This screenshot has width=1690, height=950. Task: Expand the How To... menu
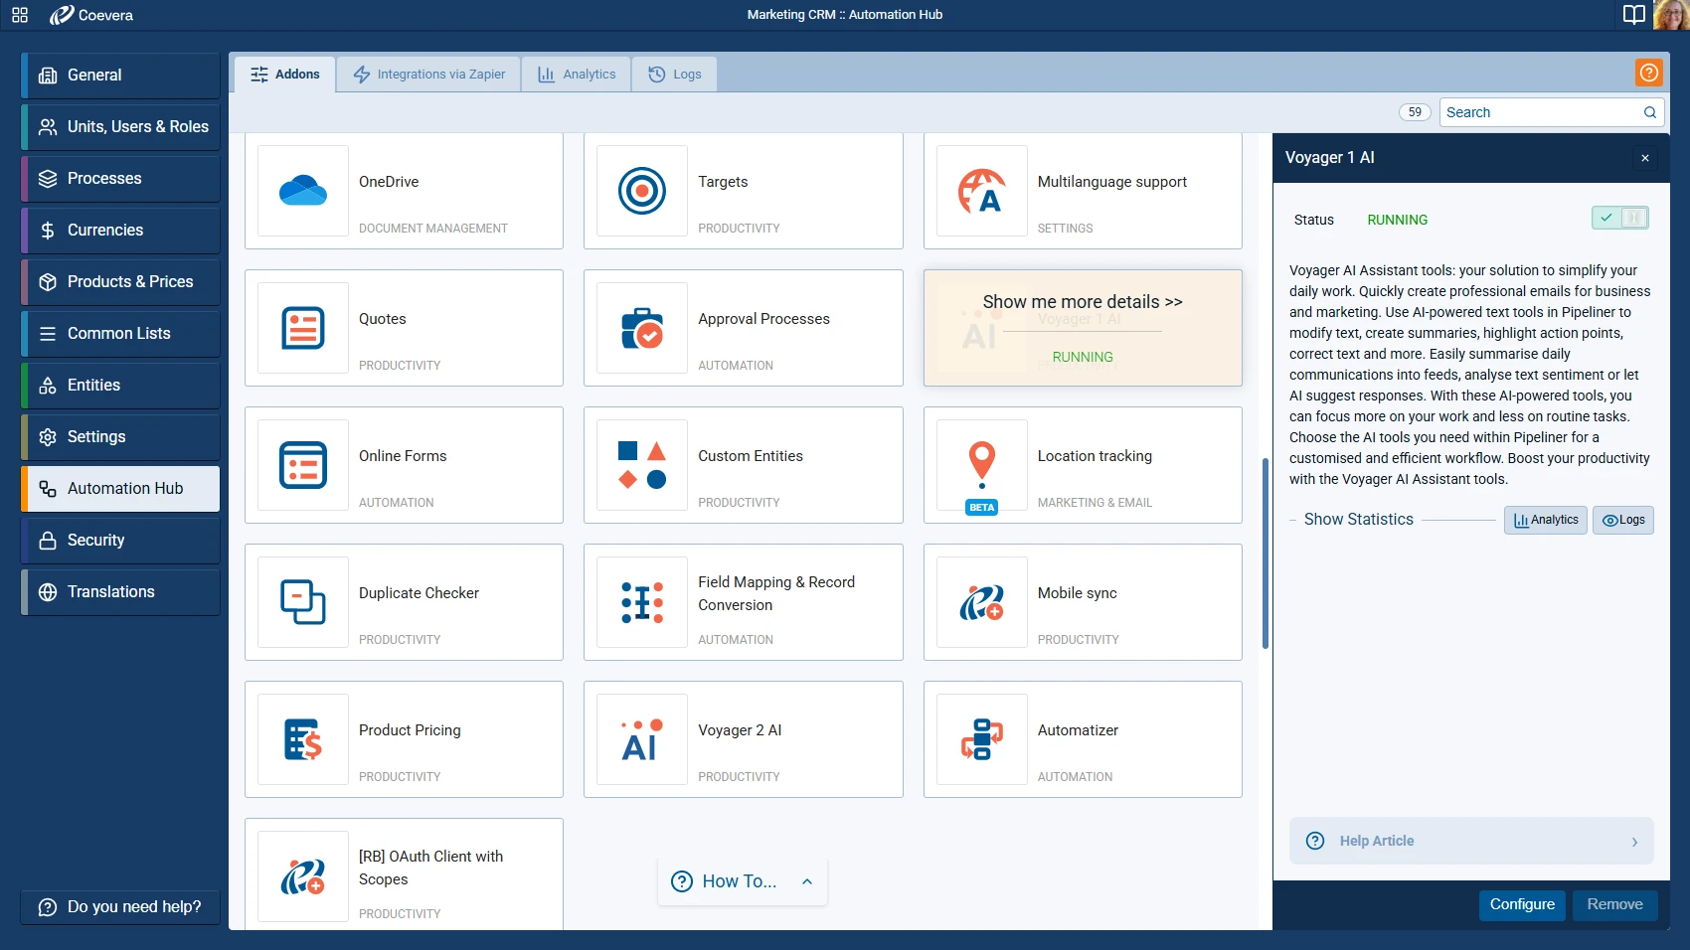(743, 881)
